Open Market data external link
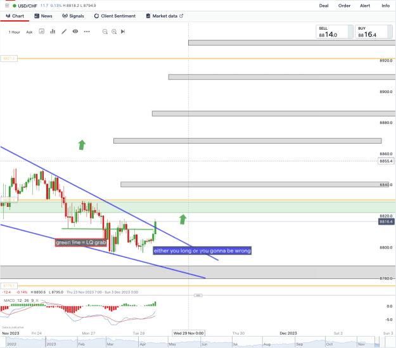396x348 pixels. pyautogui.click(x=164, y=16)
